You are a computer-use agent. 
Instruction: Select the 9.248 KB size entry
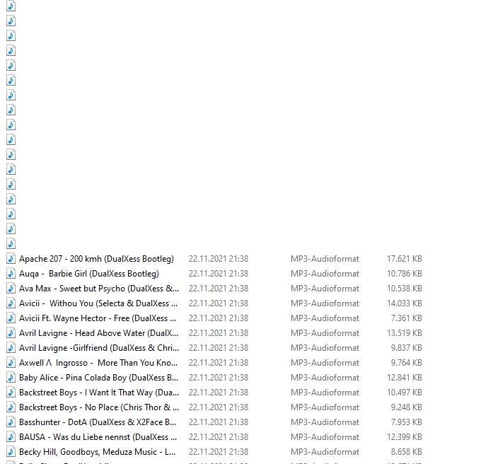point(407,407)
